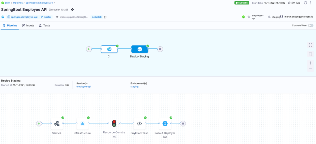Open the employee-api service link under Service(s)
The height and width of the screenshot is (144, 316).
coord(84,87)
